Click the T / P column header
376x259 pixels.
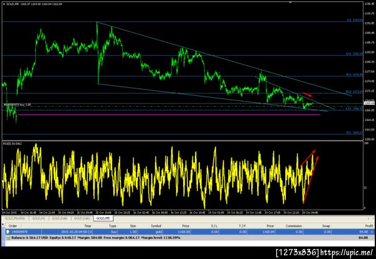coord(243,226)
